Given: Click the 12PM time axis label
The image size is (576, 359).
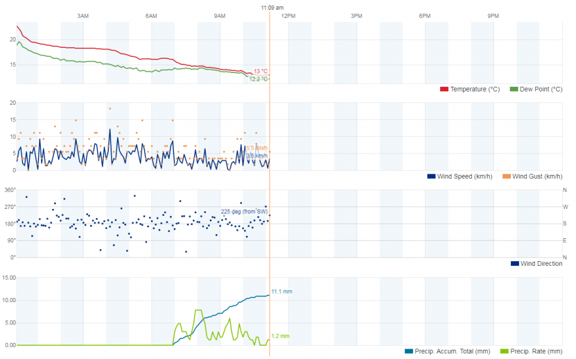Looking at the screenshot, I should (x=288, y=16).
